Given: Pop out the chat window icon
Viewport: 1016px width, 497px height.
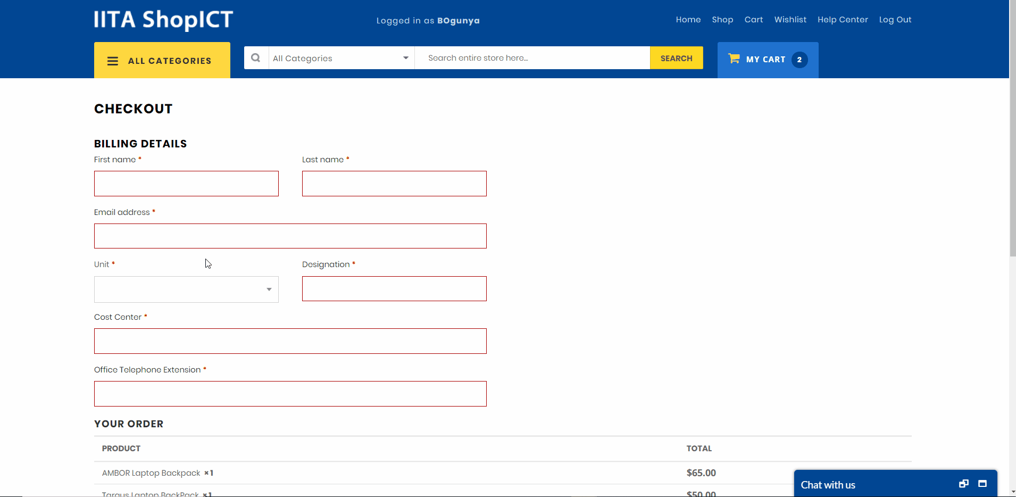Looking at the screenshot, I should pos(964,484).
